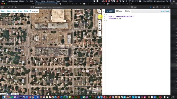Close the burgers phoenix tab
The image size is (177, 99).
(x=80, y=4)
